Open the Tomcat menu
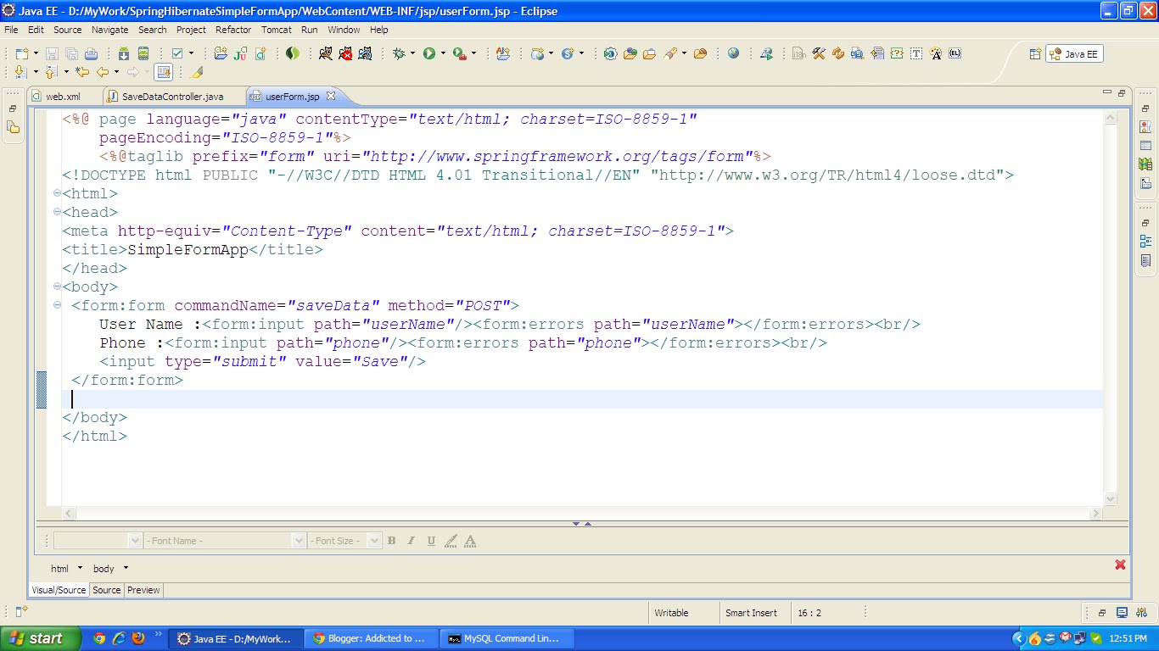 coord(277,30)
